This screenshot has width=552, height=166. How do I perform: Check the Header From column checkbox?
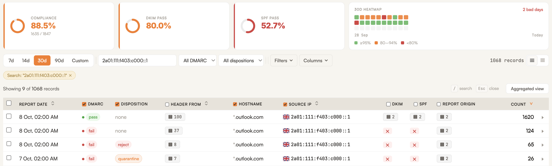[167, 105]
